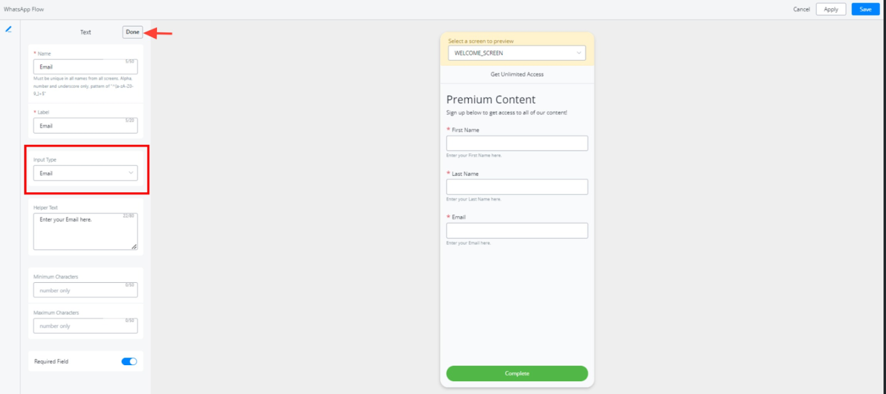This screenshot has height=394, width=886.
Task: Click the pencil edit icon in left sidebar
Action: pyautogui.click(x=9, y=29)
